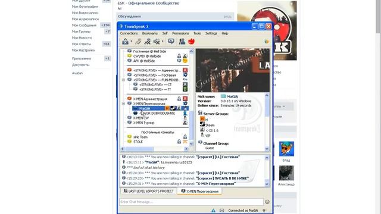The height and width of the screenshot is (214, 381).
Task: Open Мои Группы in VK sidebar
Action: (81, 32)
